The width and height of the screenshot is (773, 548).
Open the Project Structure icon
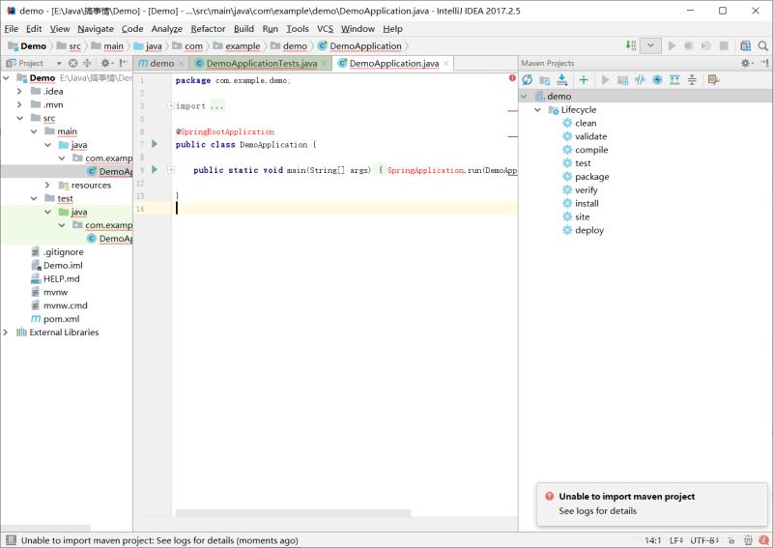(745, 45)
